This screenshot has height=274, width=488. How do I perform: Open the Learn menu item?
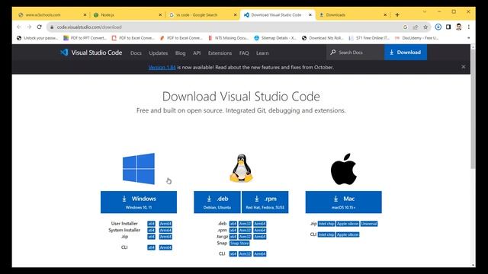[x=262, y=53]
